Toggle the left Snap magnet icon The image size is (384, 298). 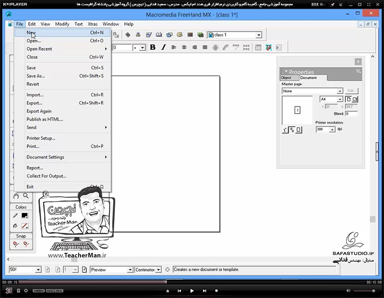[16, 244]
